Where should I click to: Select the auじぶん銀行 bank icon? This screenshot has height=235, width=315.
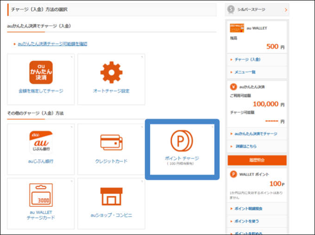[x=41, y=142]
